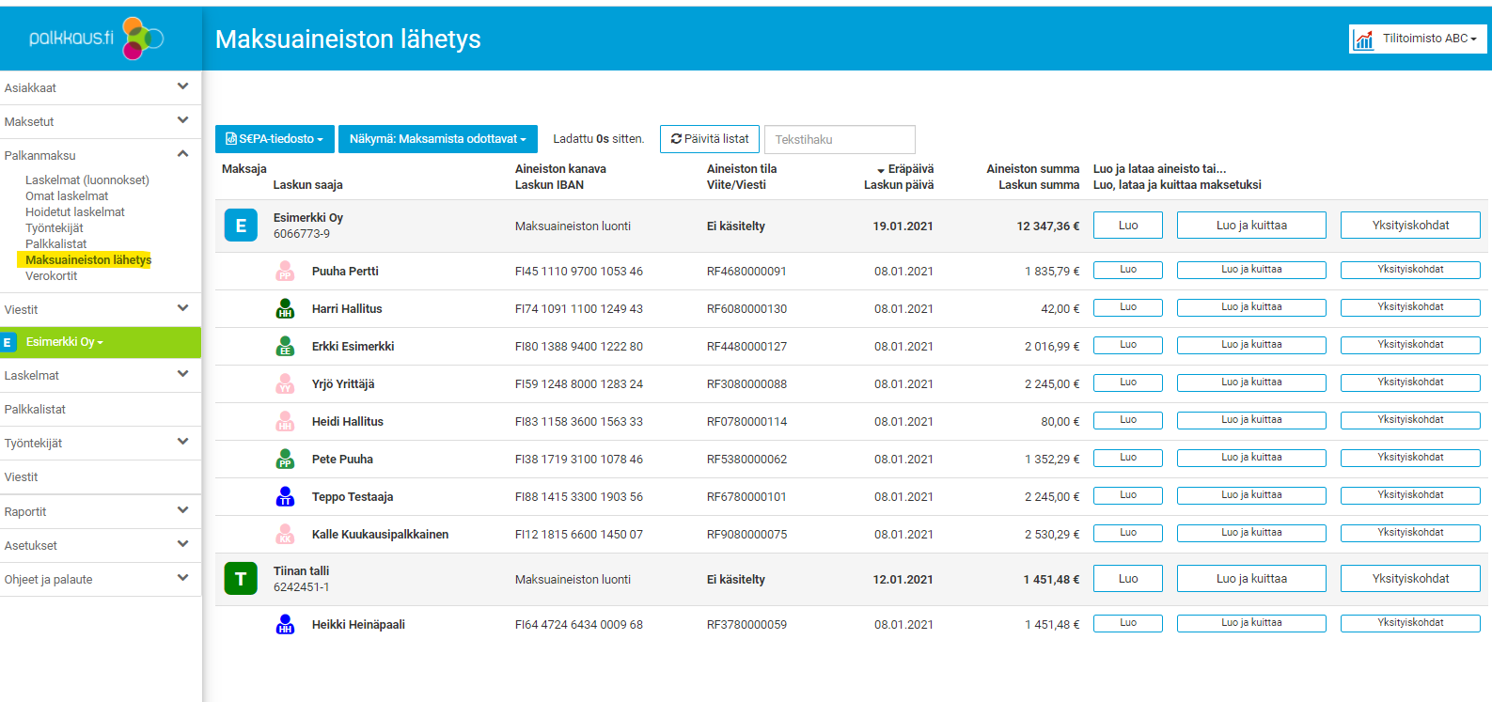Screen dimensions: 1492x702
Task: Open the Näkymä: Maksamista odottavat dropdown
Action: coord(437,139)
